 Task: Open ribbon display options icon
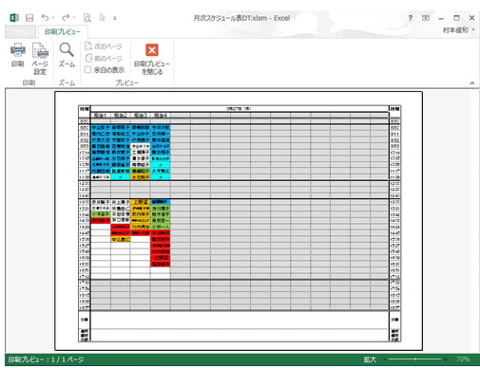click(x=426, y=18)
